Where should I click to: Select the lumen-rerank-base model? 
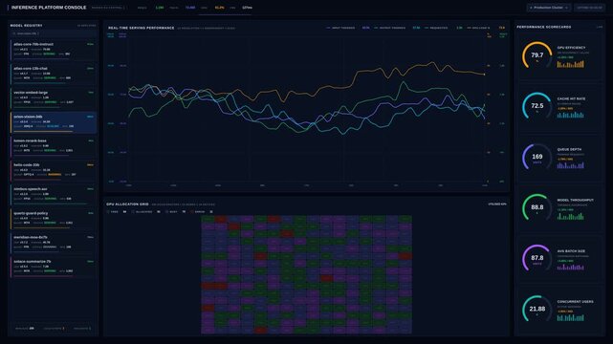click(53, 146)
